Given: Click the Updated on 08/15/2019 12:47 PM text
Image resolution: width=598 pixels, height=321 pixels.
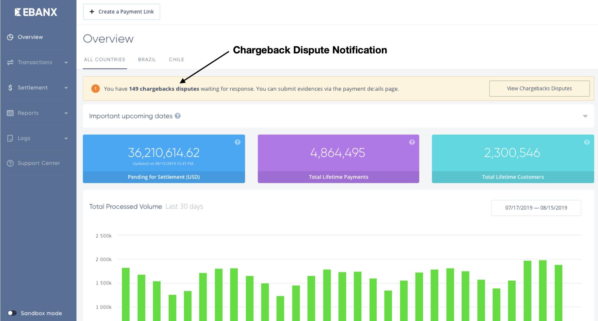Looking at the screenshot, I should [x=163, y=164].
